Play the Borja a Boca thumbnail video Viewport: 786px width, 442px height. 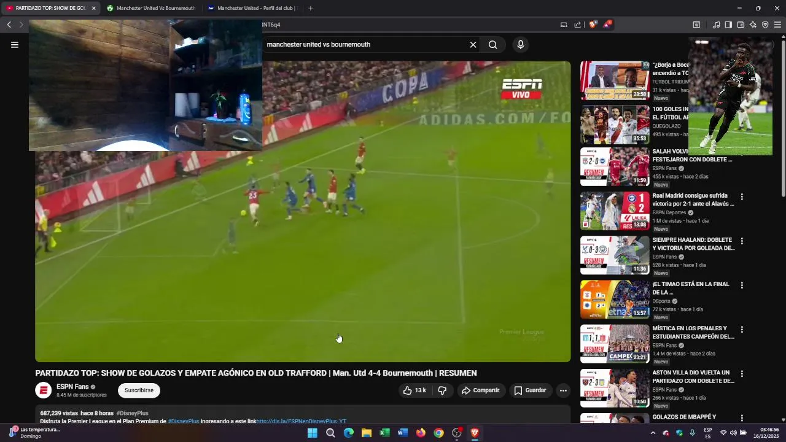(x=615, y=80)
